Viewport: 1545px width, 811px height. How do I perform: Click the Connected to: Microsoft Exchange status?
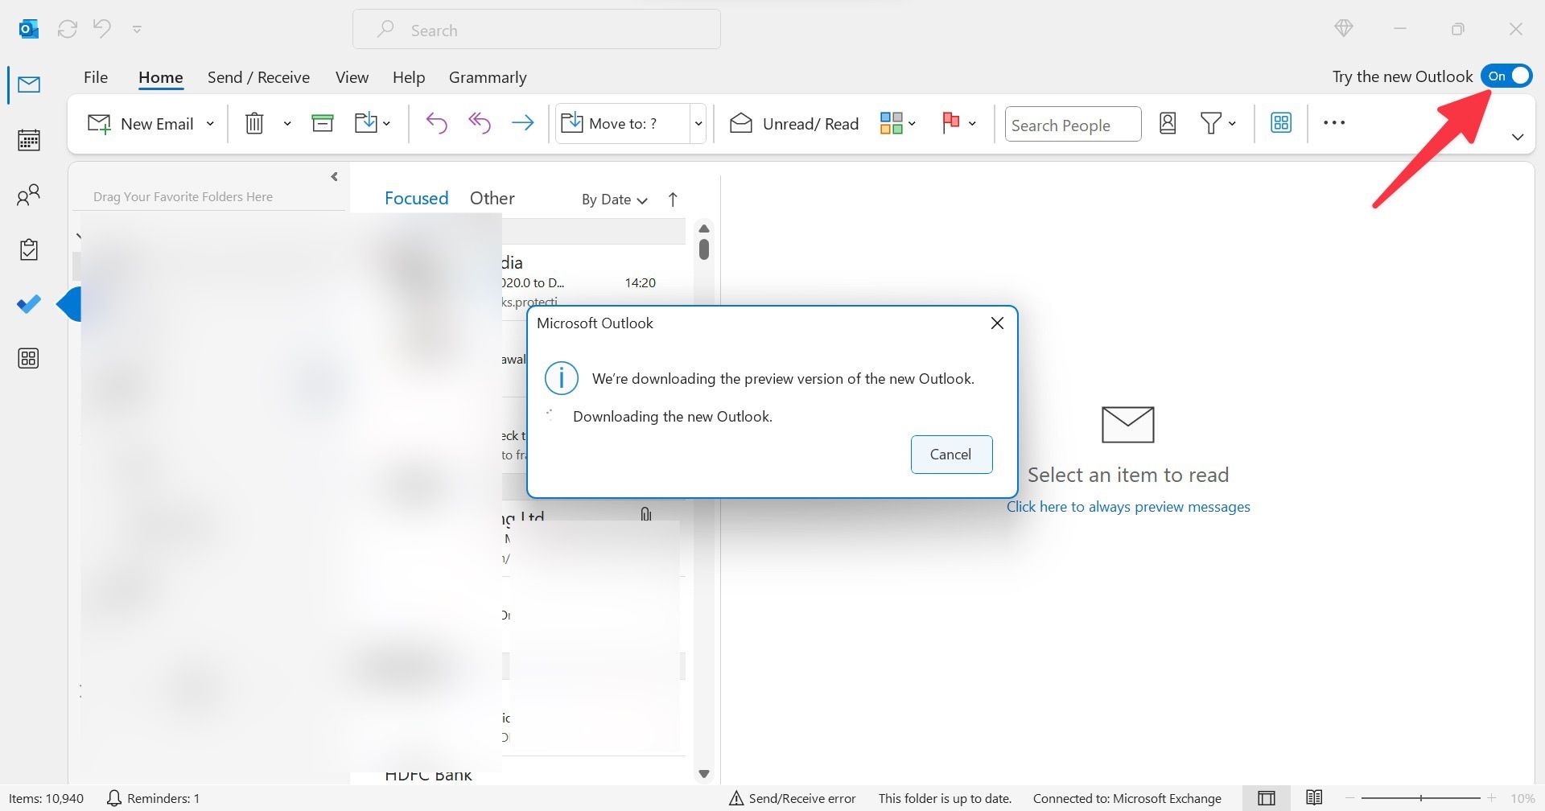pyautogui.click(x=1127, y=798)
